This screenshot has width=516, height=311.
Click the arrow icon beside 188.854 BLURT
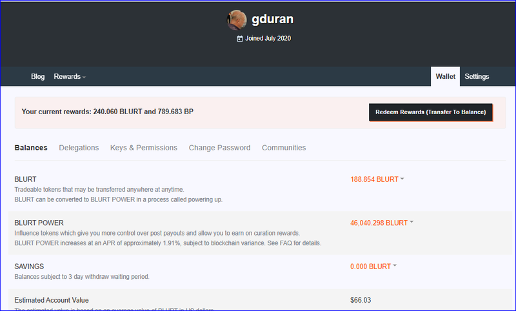(x=402, y=179)
